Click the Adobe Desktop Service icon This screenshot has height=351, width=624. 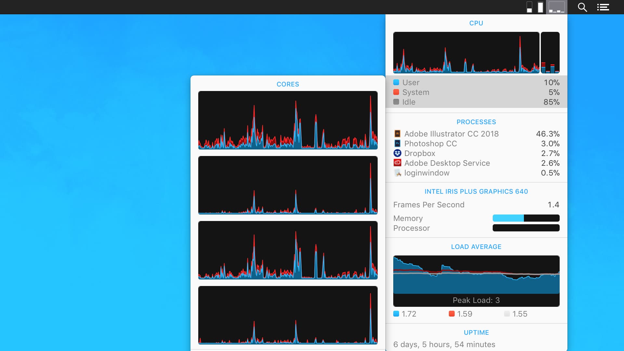(397, 163)
